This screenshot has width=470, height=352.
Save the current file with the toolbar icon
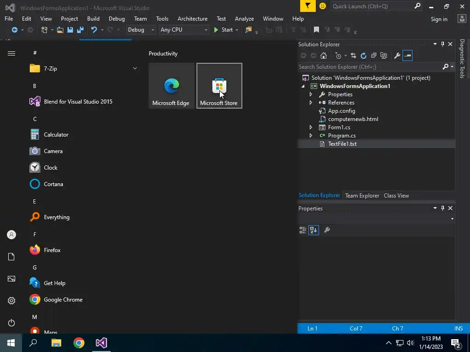tap(70, 30)
